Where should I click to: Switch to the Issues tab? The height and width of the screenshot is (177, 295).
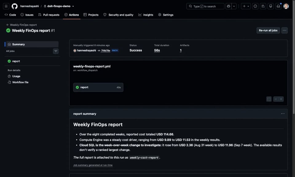27,15
